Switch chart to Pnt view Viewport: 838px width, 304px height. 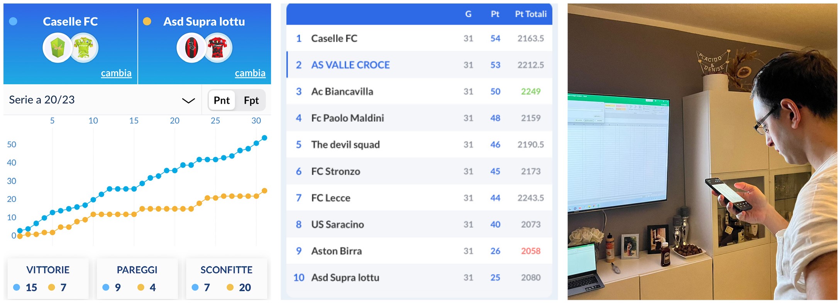[x=222, y=100]
